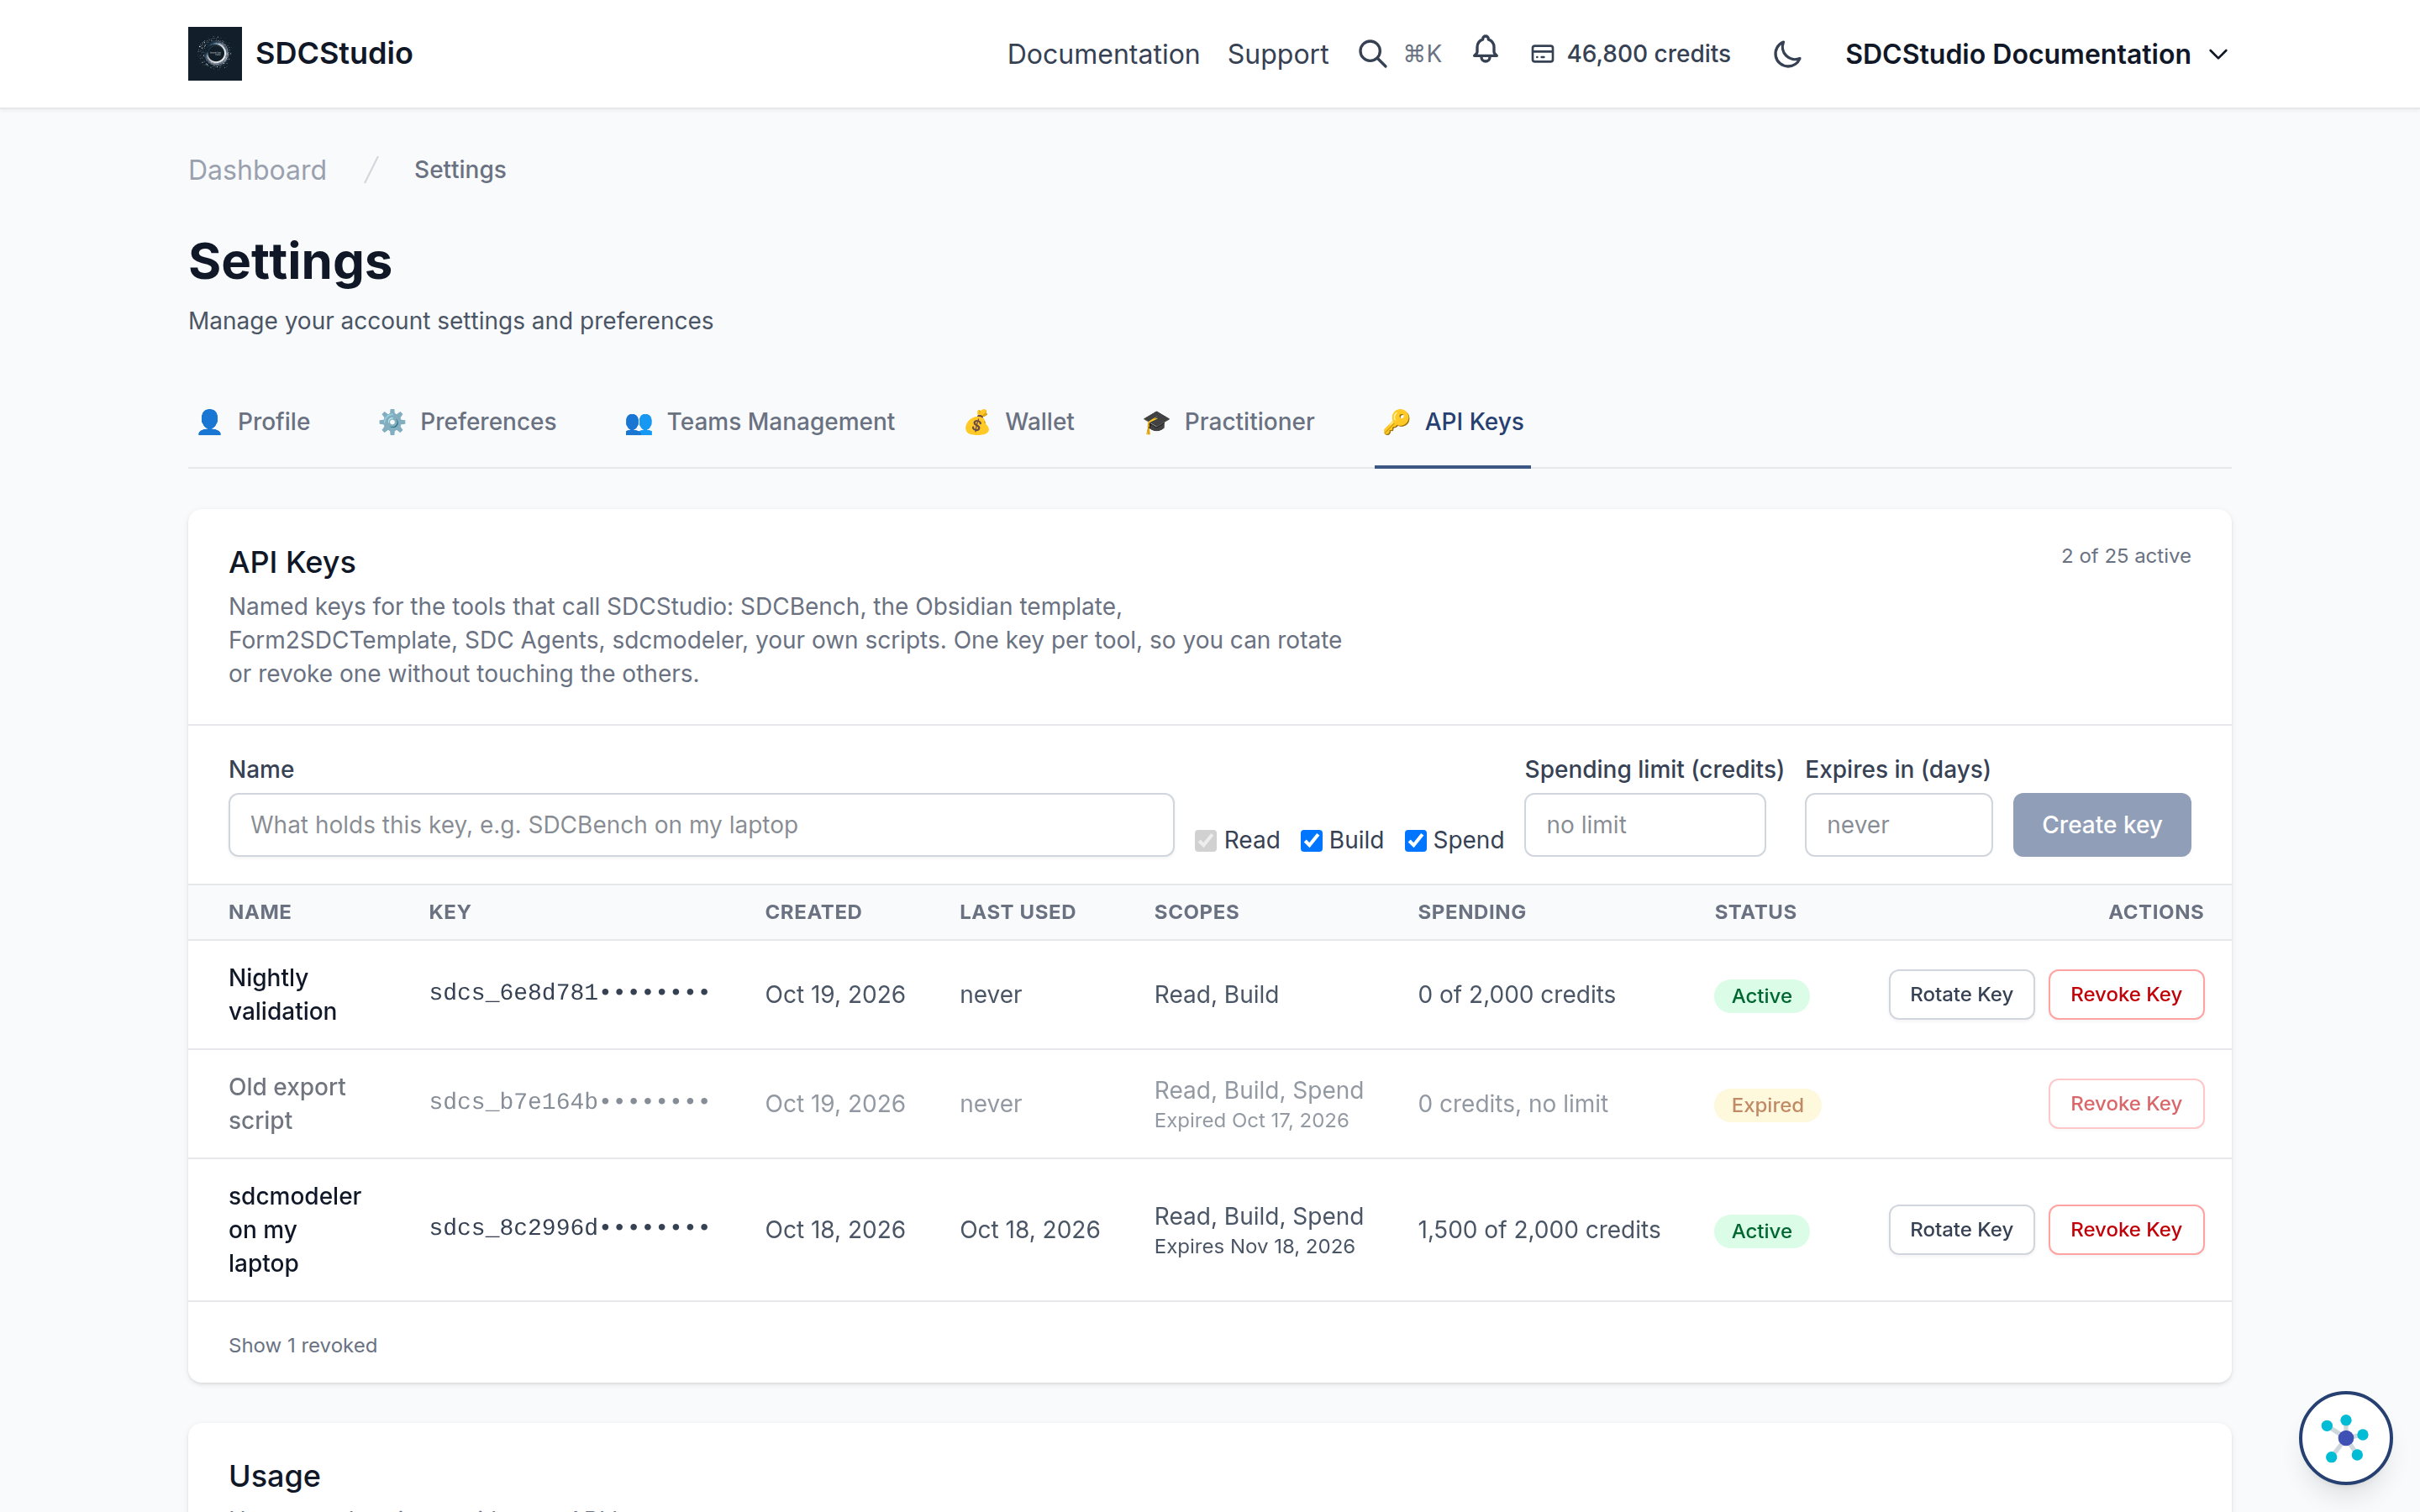Open notifications bell icon
The width and height of the screenshot is (2420, 1512).
point(1485,50)
